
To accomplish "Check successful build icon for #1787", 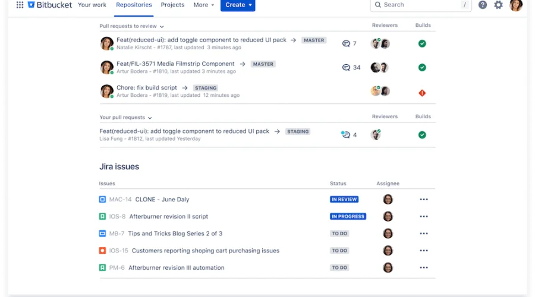I will pos(422,43).
